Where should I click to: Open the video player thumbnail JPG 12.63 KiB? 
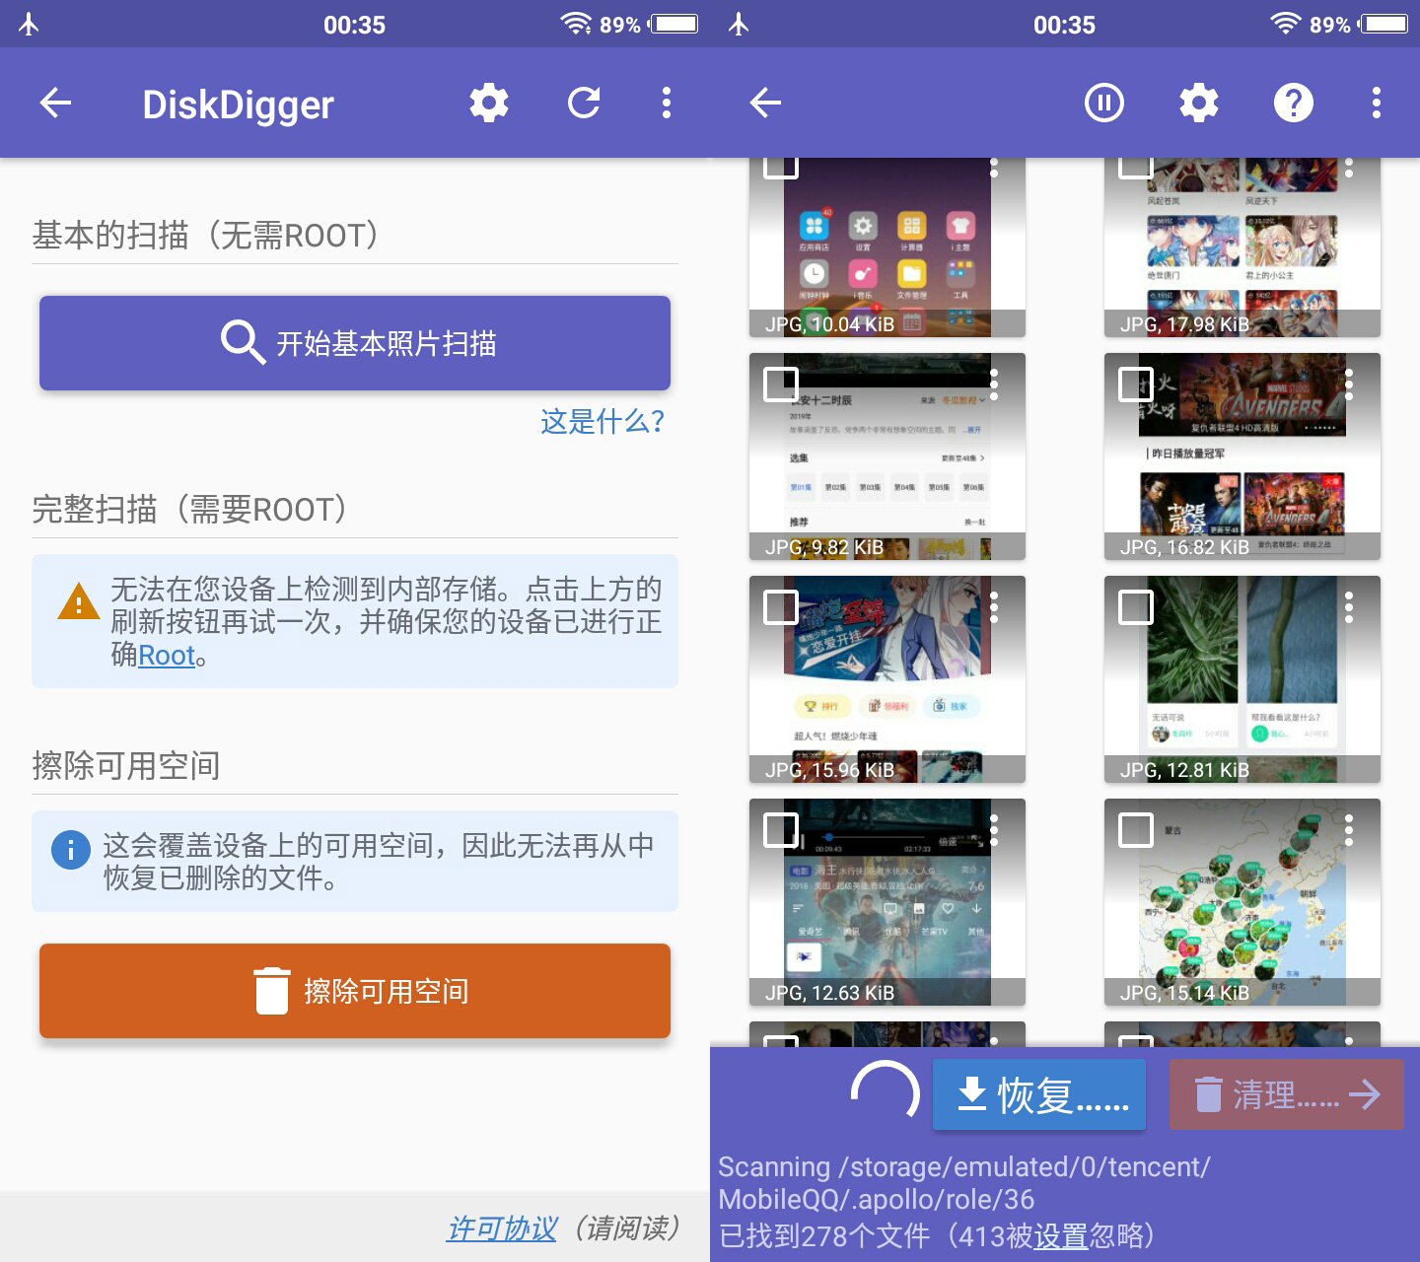pyautogui.click(x=887, y=902)
